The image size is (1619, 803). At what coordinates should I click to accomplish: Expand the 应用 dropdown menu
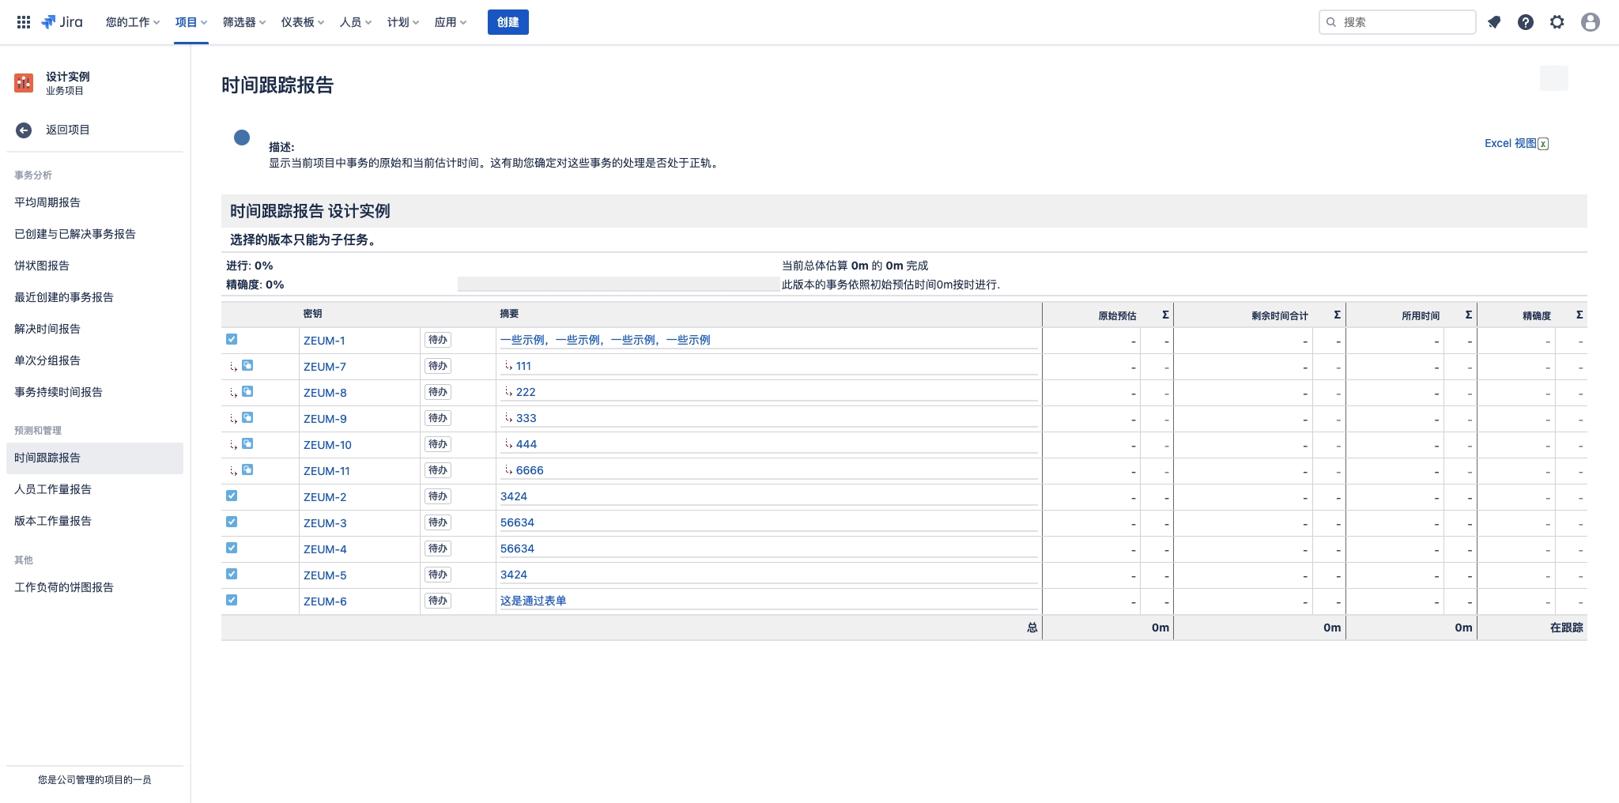[x=451, y=22]
